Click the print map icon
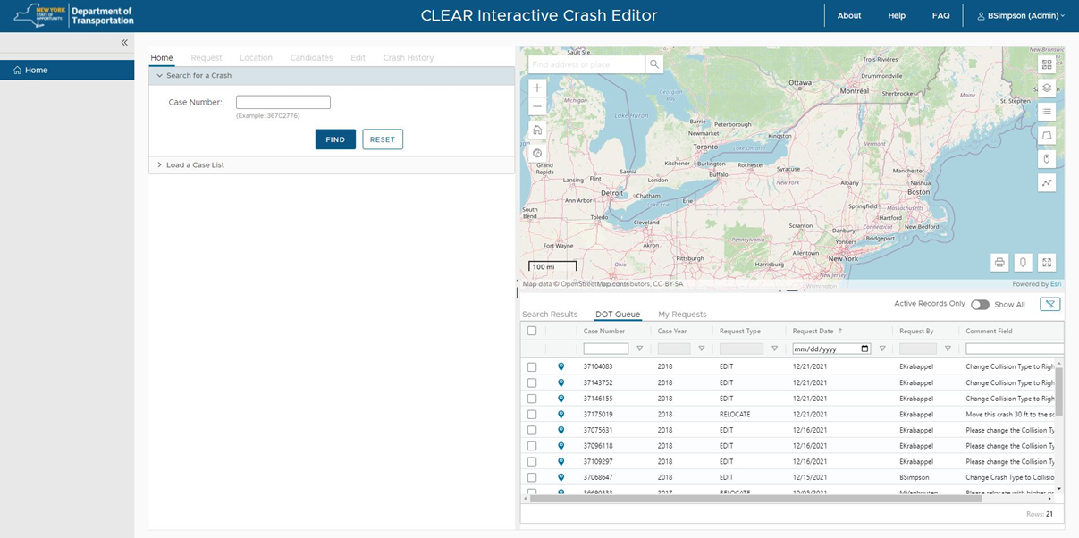 pos(999,262)
